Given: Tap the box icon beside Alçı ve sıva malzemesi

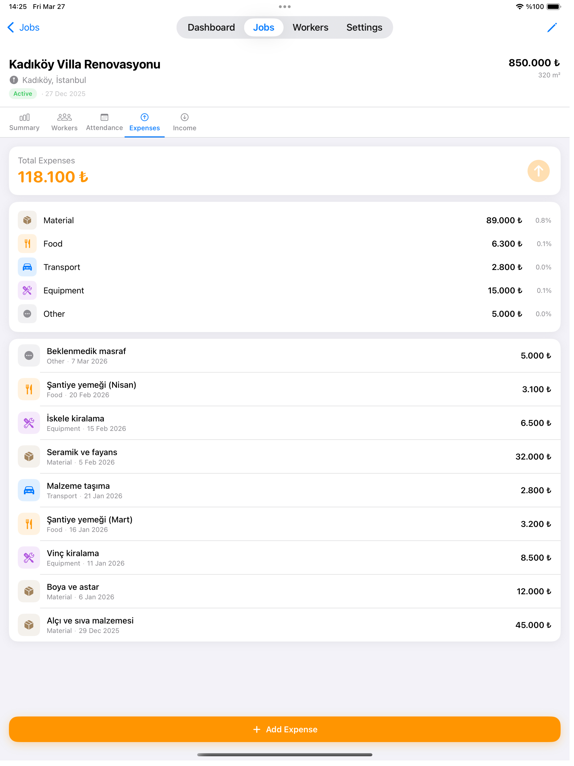Looking at the screenshot, I should (29, 625).
